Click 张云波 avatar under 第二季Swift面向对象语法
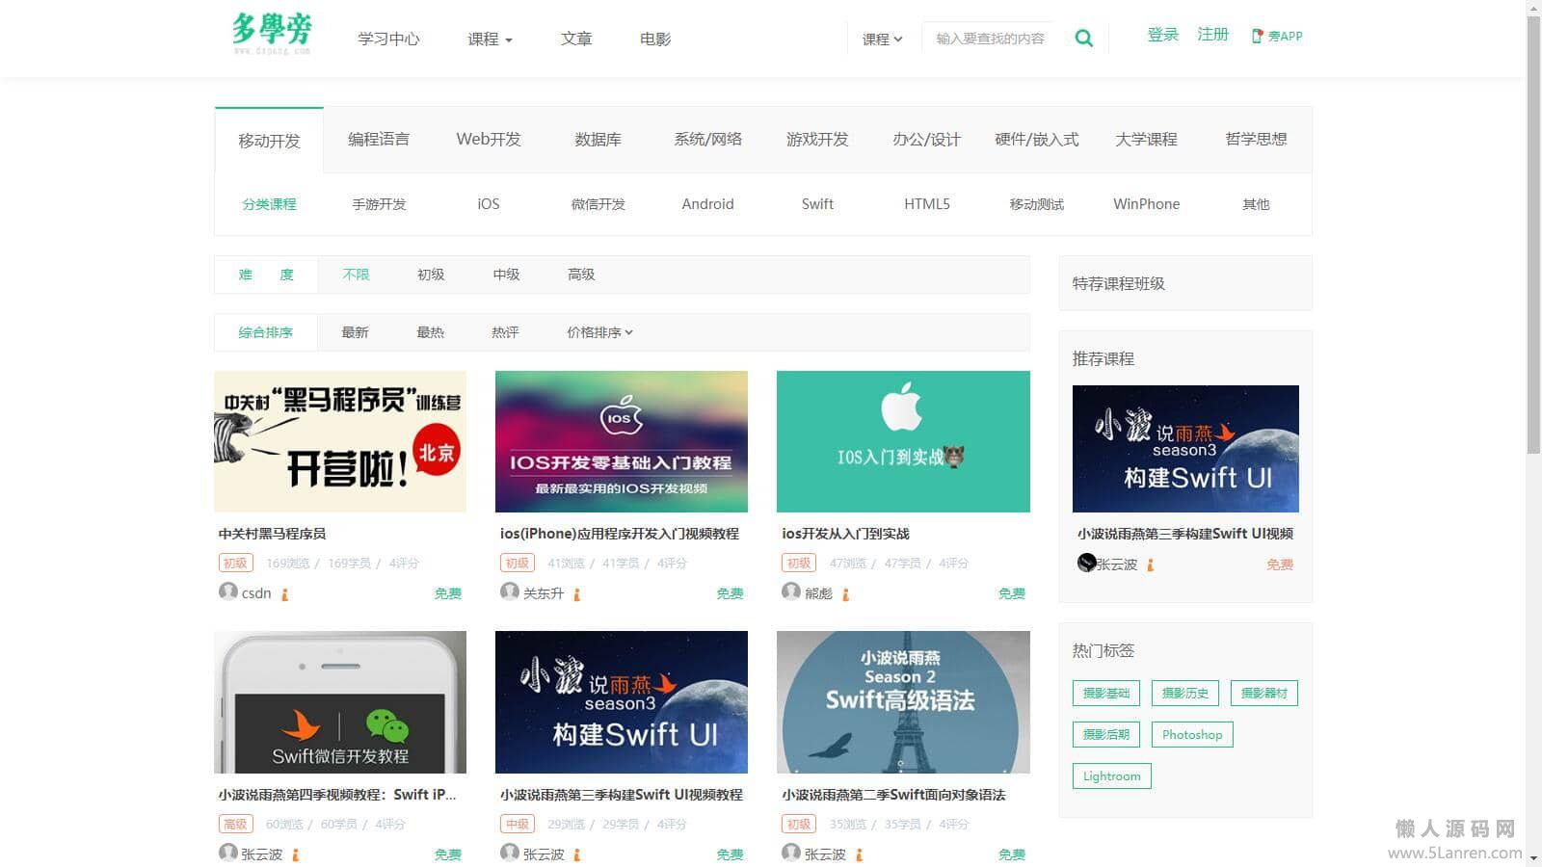The width and height of the screenshot is (1542, 867). tap(791, 853)
